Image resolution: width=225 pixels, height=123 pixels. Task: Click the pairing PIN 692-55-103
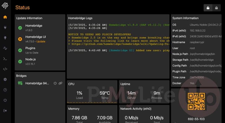click(196, 119)
